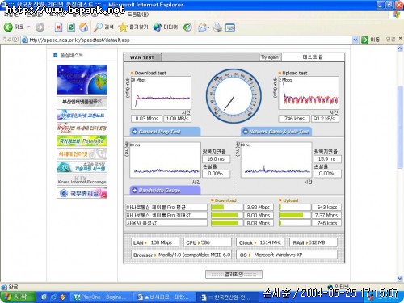The height and width of the screenshot is (303, 404).
Task: Open the History clock icon
Action: coord(187,27)
